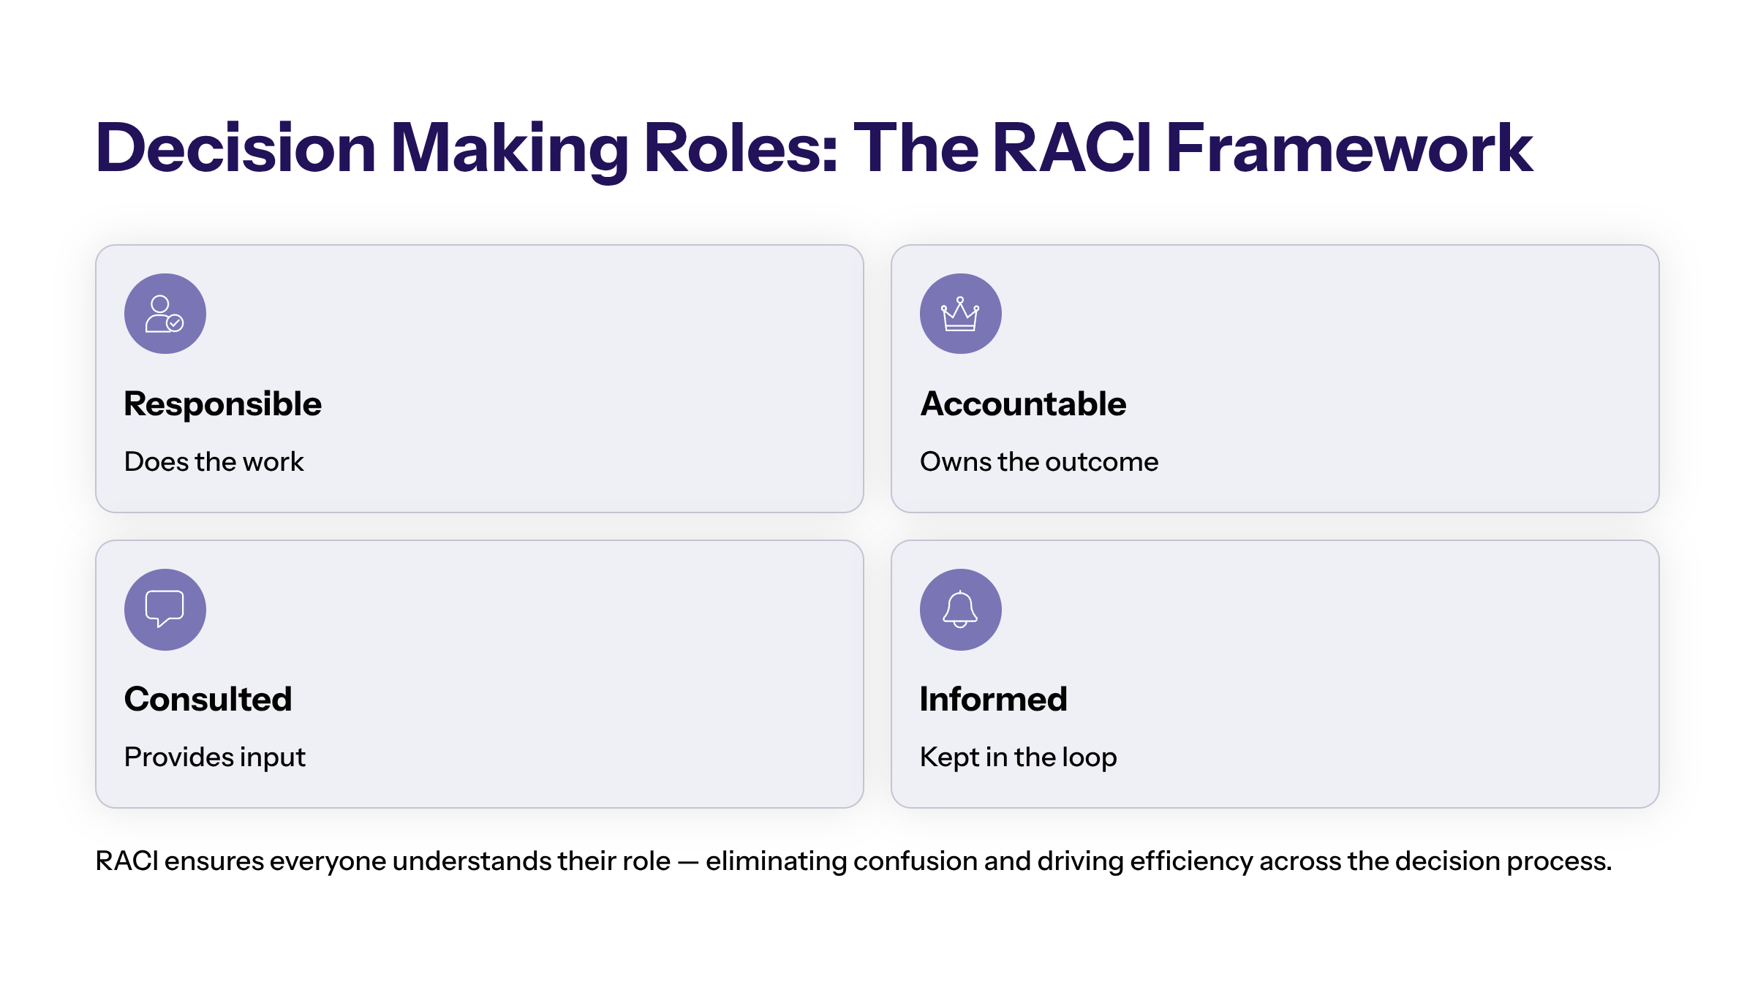
Task: Click the person-with-checkmark Responsible icon
Action: click(x=165, y=314)
